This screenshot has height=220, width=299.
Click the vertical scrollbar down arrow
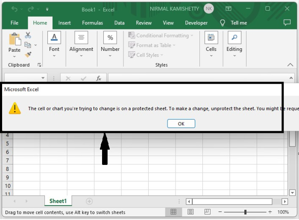pyautogui.click(x=292, y=193)
